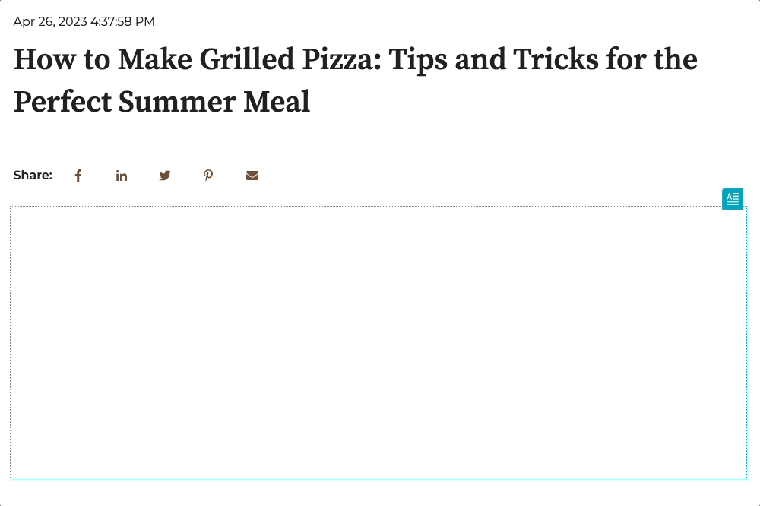Click the "4:37:58 PM" timestamp
The height and width of the screenshot is (506, 760).
(x=122, y=21)
